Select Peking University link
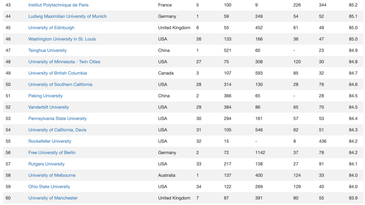The height and width of the screenshot is (205, 365). [x=45, y=96]
